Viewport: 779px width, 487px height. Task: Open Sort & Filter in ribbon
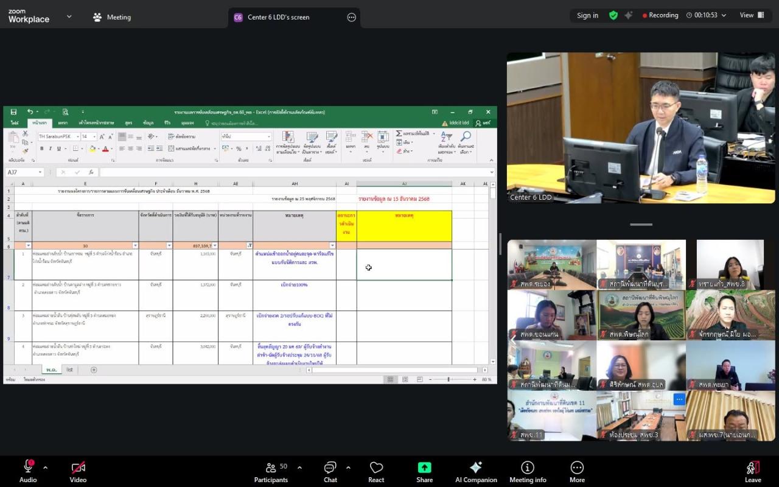(446, 142)
